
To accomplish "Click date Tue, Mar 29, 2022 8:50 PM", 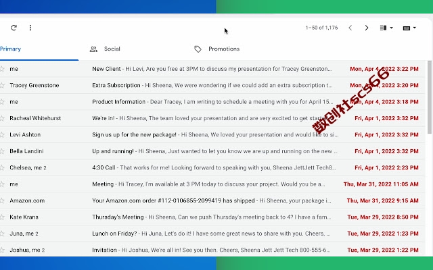I will 383,217.
